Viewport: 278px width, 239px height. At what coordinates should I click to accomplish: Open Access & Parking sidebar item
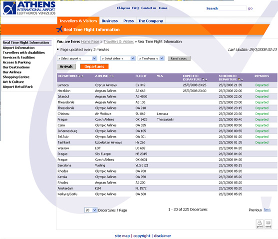(x=16, y=62)
